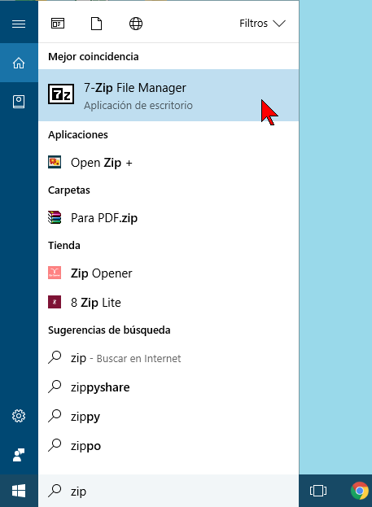The image size is (372, 507).
Task: Click the Tienda section header
Action: click(64, 246)
